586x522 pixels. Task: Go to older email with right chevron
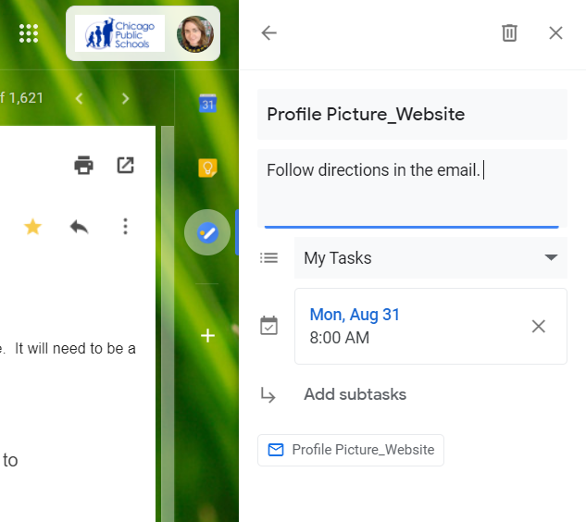coord(125,99)
